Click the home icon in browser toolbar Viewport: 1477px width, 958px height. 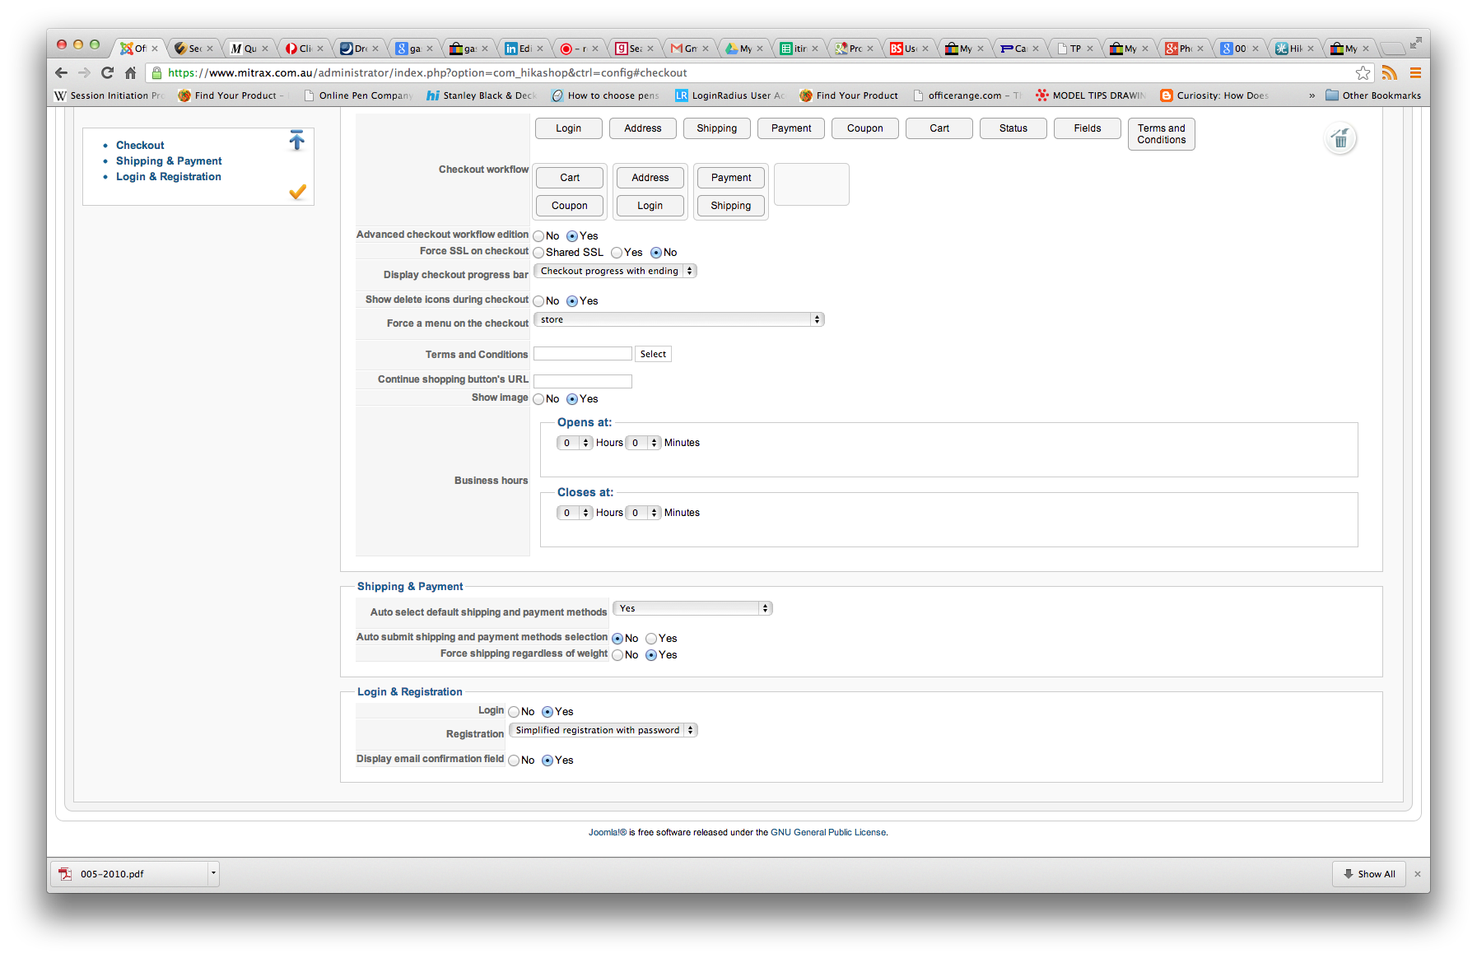click(130, 72)
